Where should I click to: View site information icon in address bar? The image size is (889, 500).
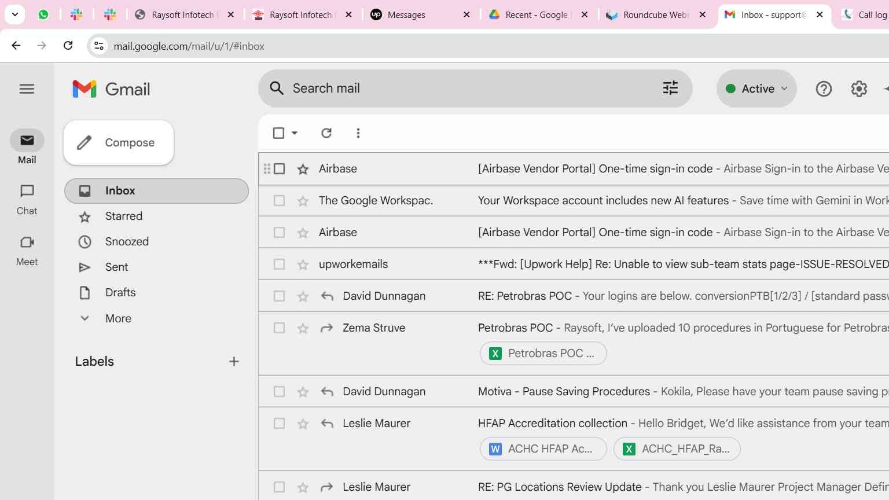pyautogui.click(x=99, y=46)
